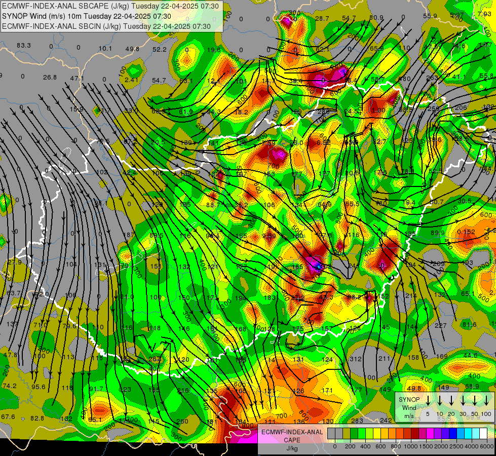Click the 20 m/s wind arrow in legend

[x=451, y=401]
